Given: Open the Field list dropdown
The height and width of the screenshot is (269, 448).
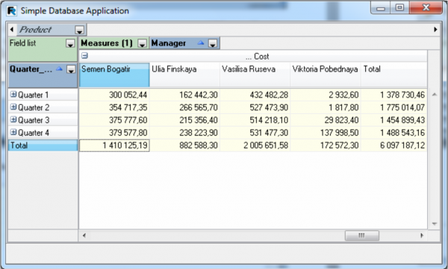Looking at the screenshot, I should point(70,43).
